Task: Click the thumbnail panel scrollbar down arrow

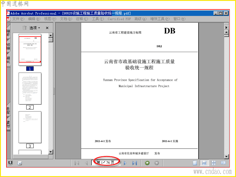Action: coord(51,152)
